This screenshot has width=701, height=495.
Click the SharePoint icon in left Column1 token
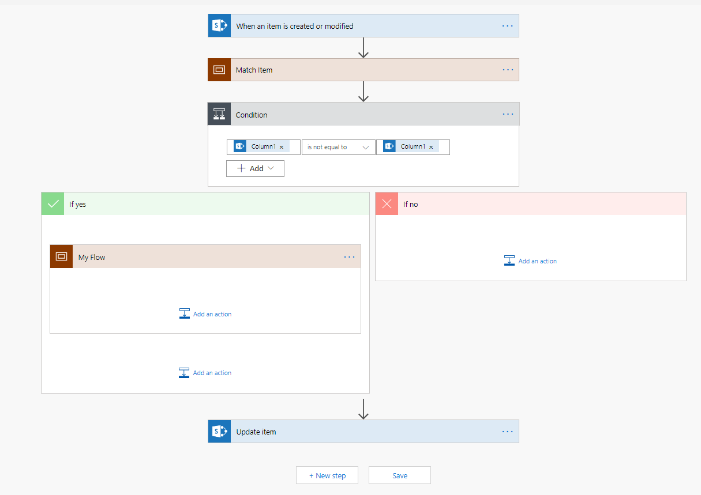point(240,146)
